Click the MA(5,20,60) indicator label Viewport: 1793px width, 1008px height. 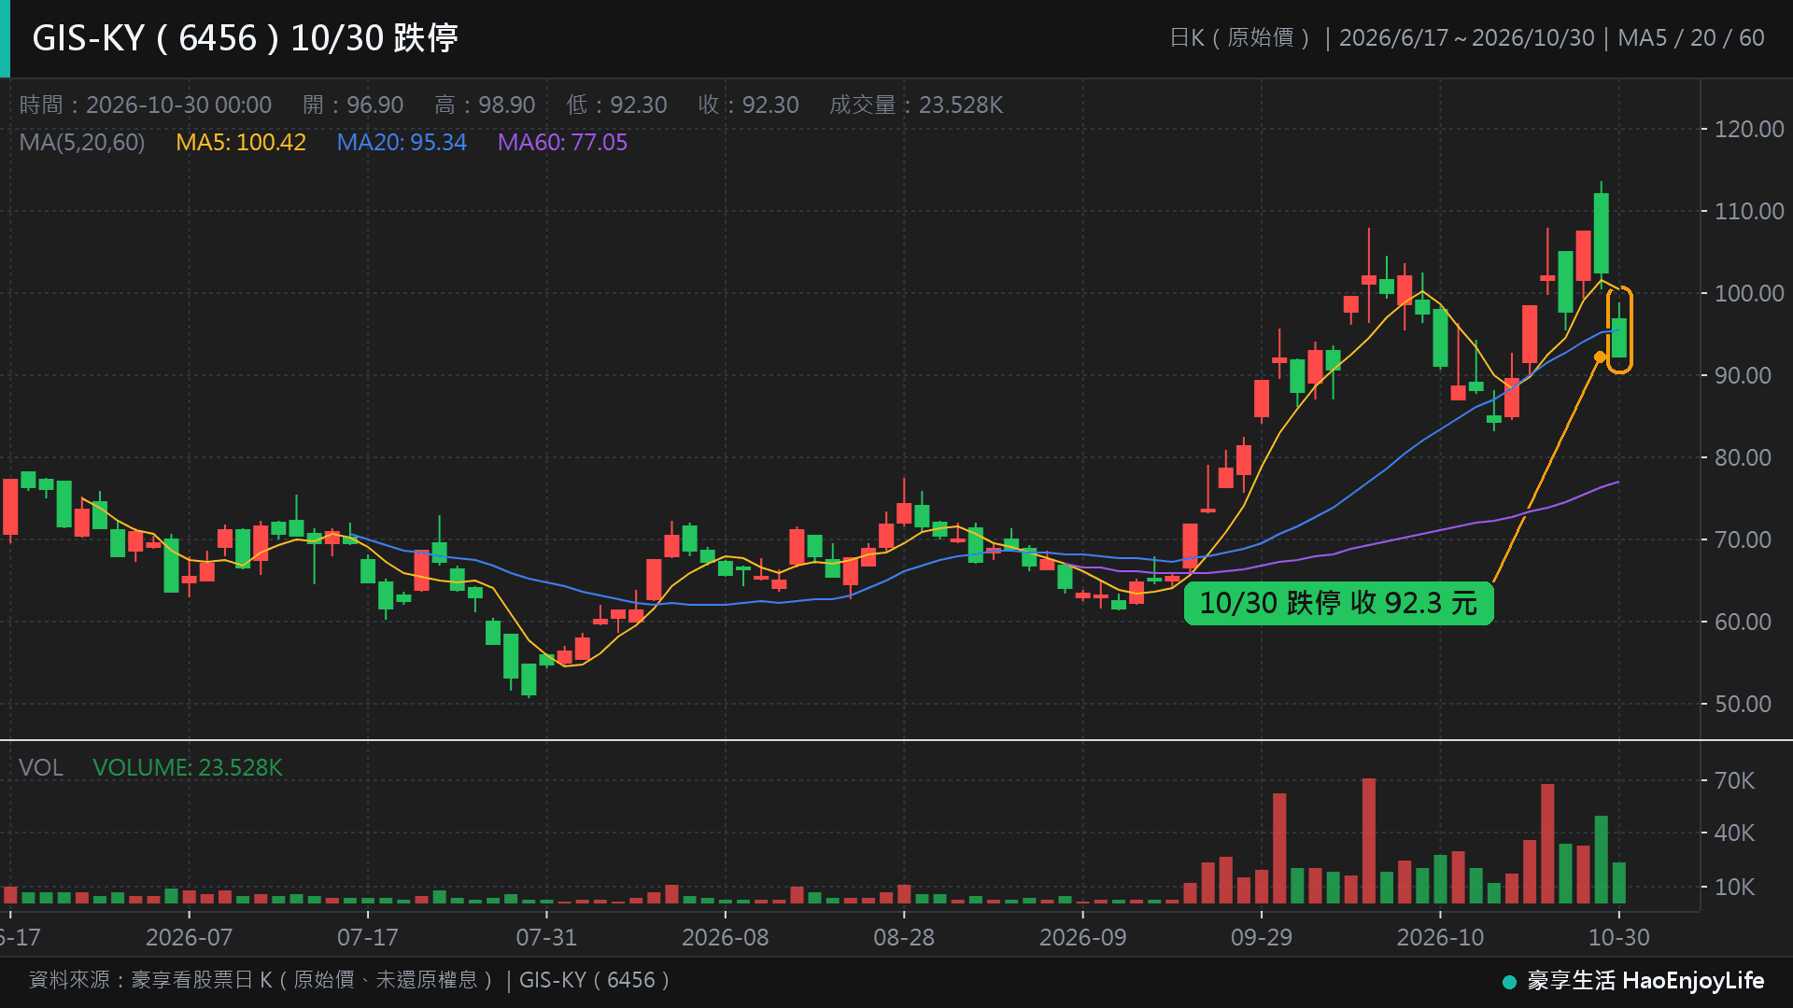(x=82, y=143)
